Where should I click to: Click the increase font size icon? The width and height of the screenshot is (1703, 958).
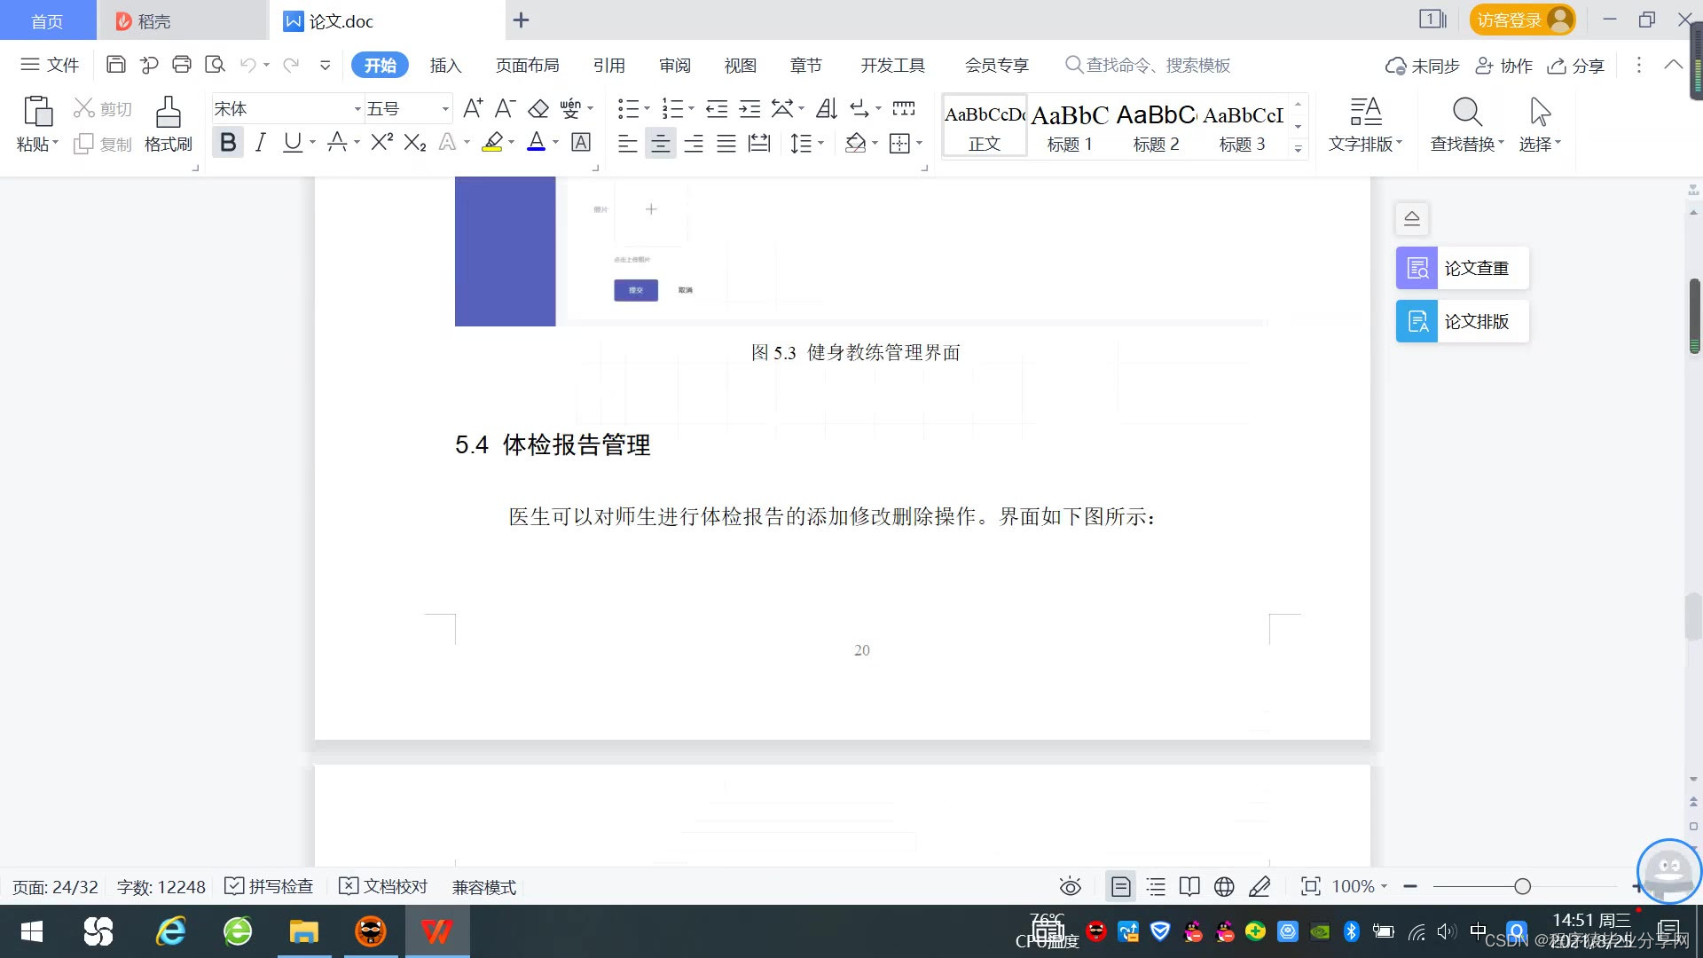[473, 109]
